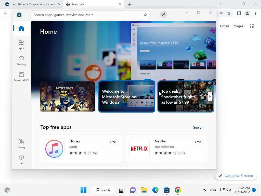Click Microsoft Store taskbar icon
Viewport: 261px width, 196px height.
pos(166,190)
